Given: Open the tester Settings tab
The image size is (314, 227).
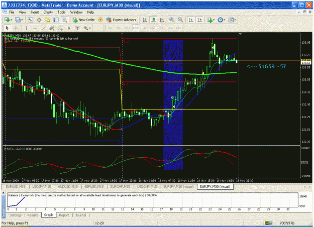Looking at the screenshot, I should tap(16, 215).
